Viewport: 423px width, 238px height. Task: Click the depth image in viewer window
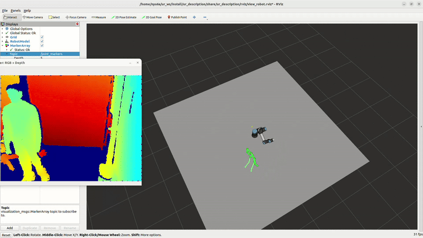(71, 128)
